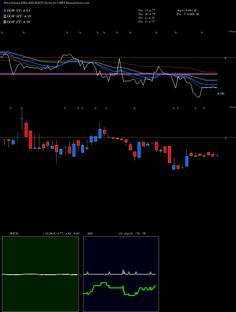This screenshot has height=312, width=236.
Task: Click the axis value 6 on the EMA chart
Action: (225, 58)
